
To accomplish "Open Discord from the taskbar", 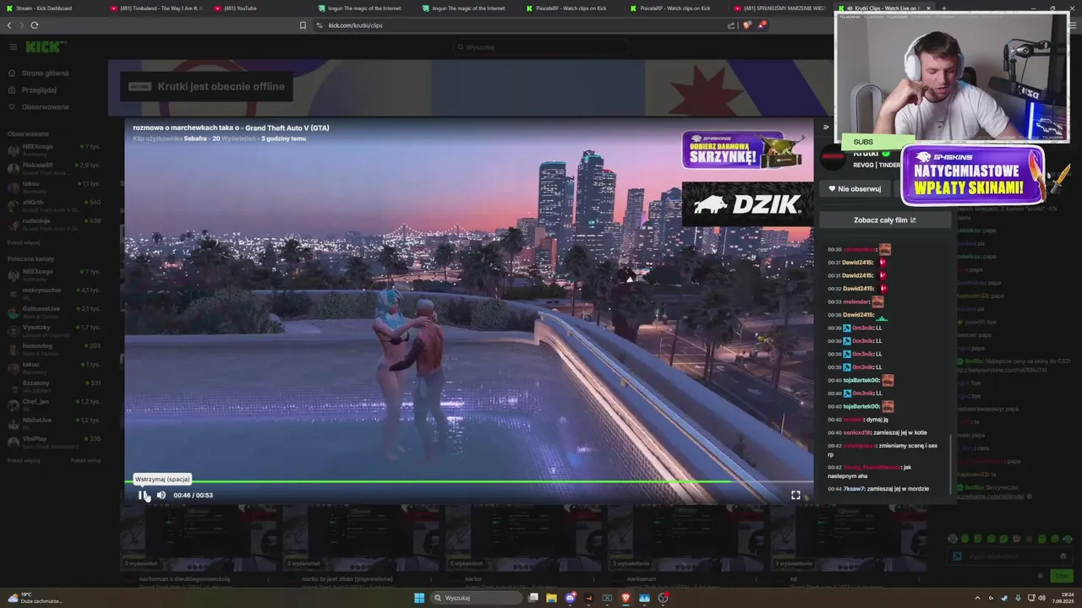I will (570, 598).
